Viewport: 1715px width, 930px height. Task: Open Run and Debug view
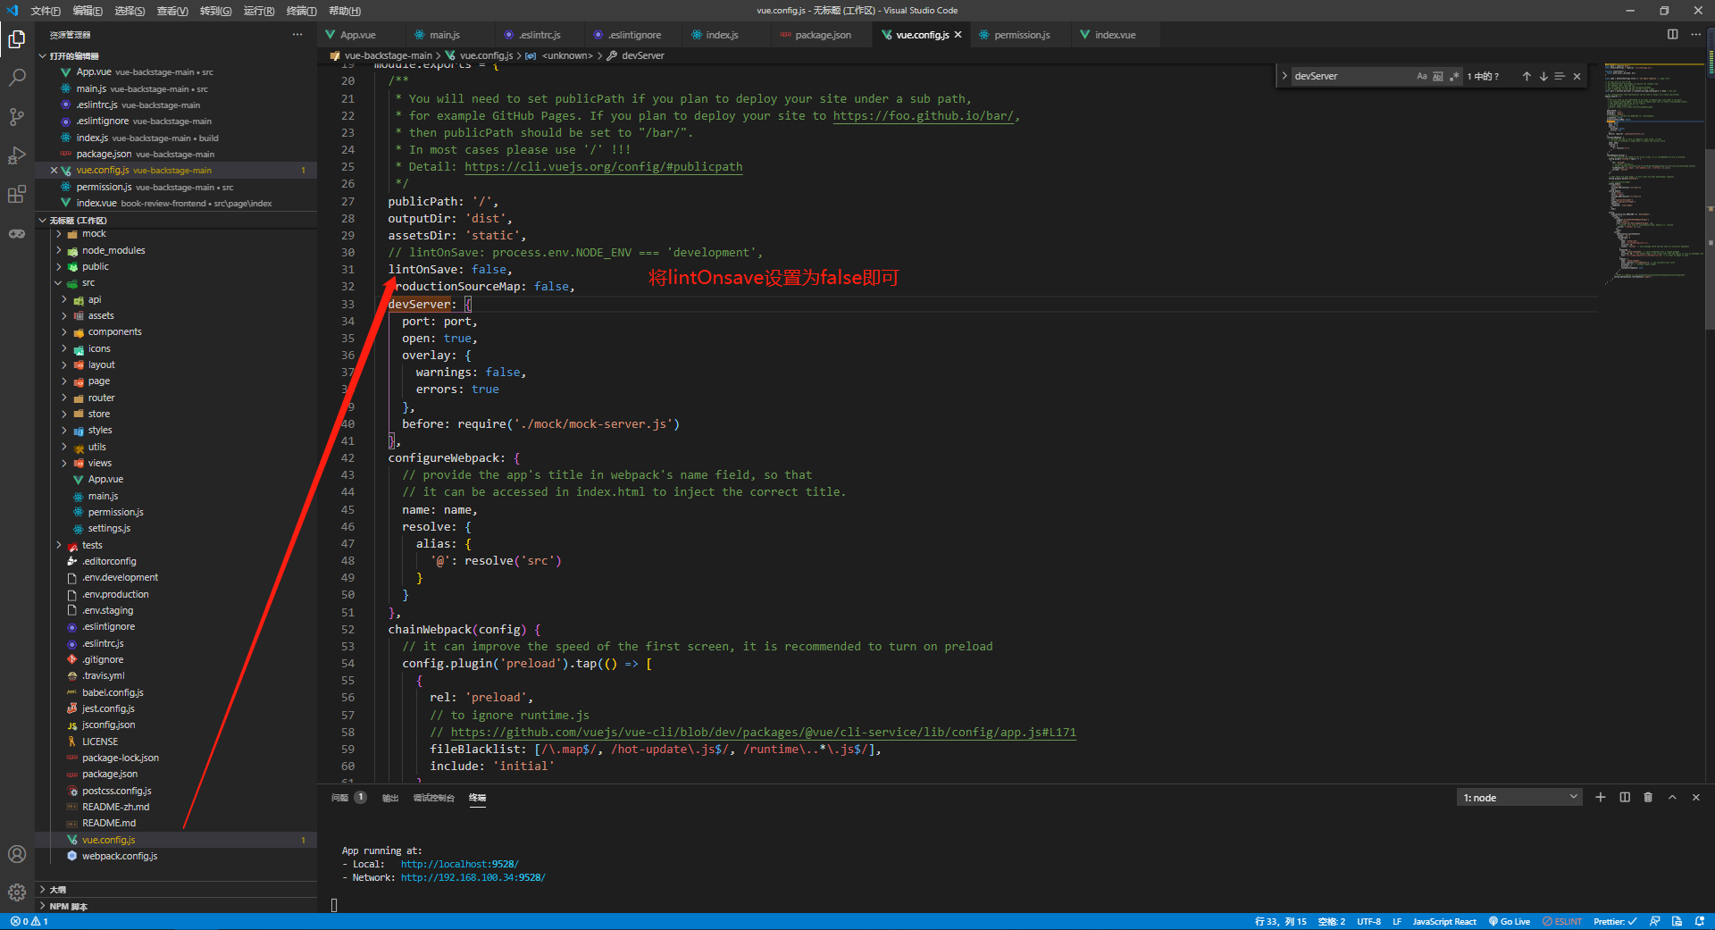pyautogui.click(x=17, y=155)
